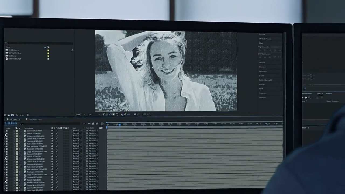Mute audio of topmost Copy Machine layer
The image size is (345, 194).
[x=7, y=151]
